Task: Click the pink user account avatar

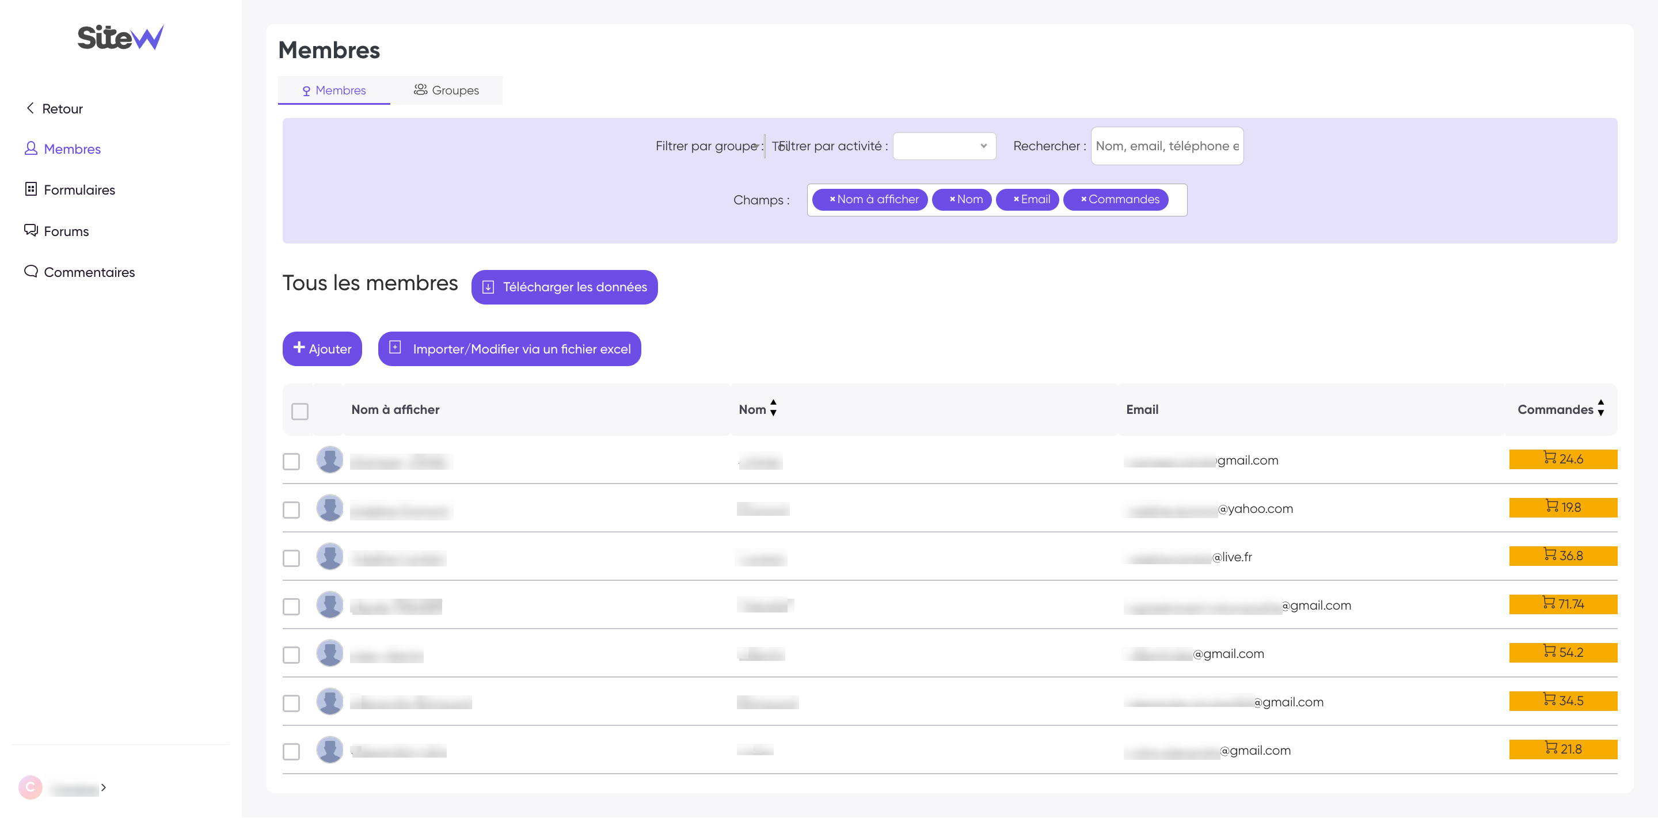Action: (x=31, y=787)
